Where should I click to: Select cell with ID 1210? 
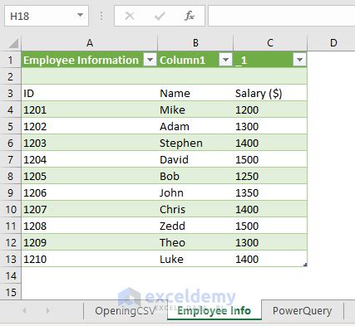point(90,259)
